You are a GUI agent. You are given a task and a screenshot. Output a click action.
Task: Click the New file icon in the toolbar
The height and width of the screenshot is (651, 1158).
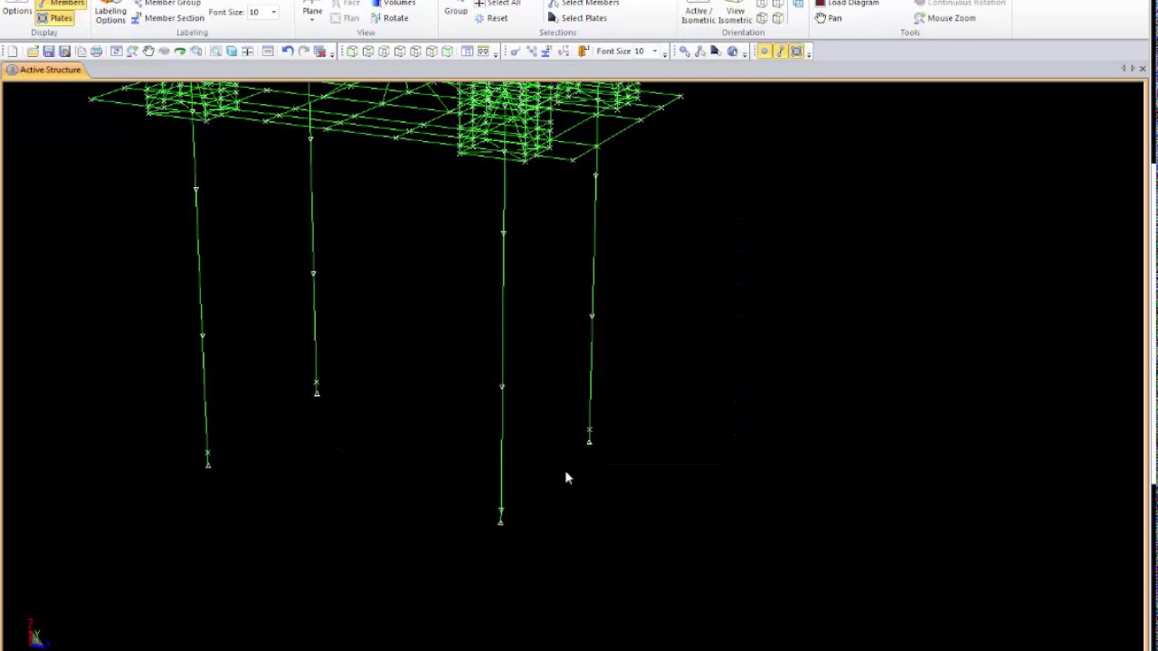13,52
